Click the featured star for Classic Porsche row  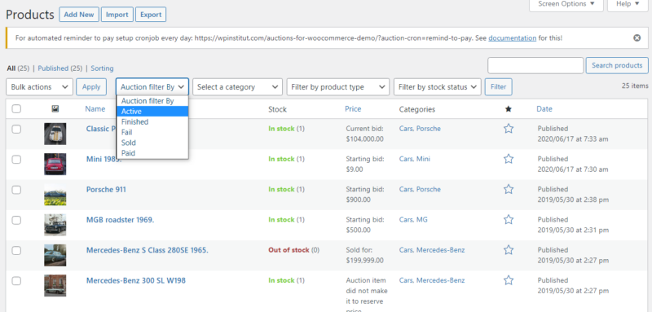pyautogui.click(x=508, y=129)
